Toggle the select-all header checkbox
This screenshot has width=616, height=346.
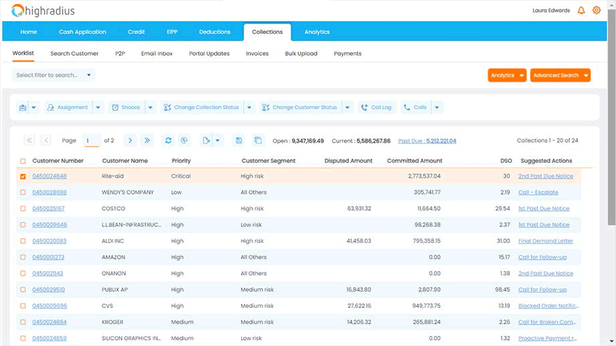coord(23,161)
